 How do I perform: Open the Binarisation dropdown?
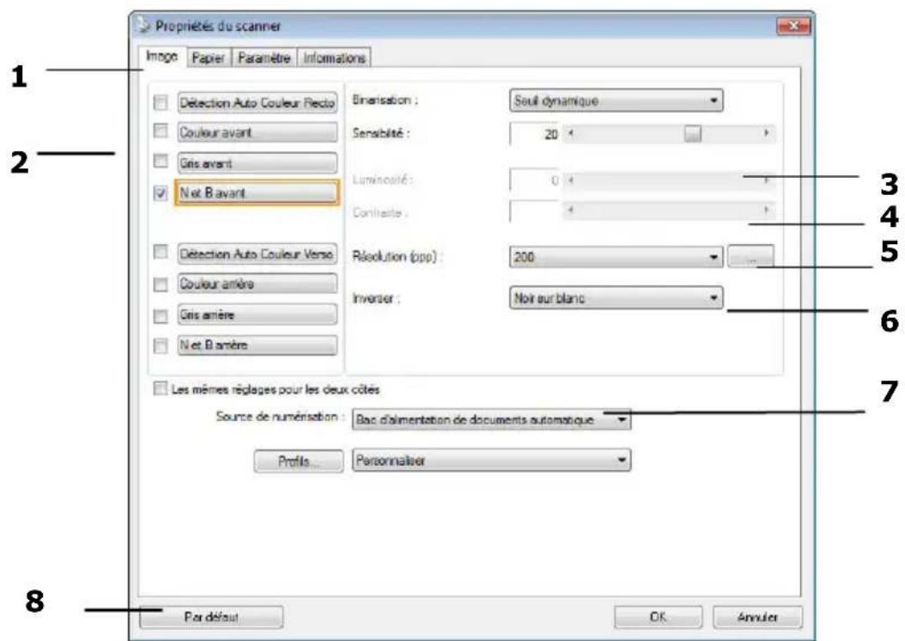coord(616,101)
